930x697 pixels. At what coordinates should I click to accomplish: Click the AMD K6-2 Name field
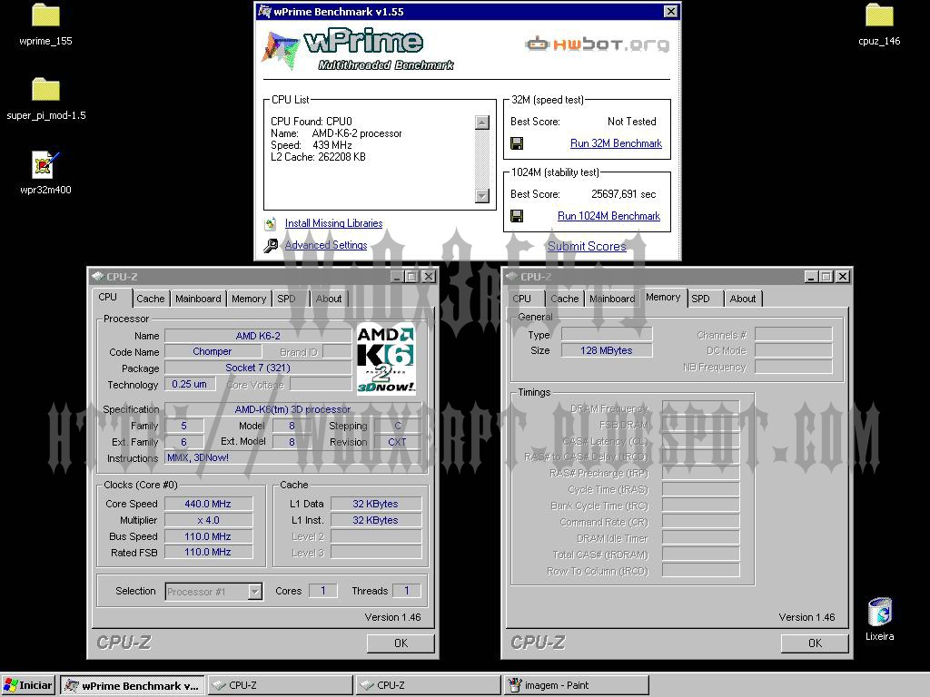(258, 336)
